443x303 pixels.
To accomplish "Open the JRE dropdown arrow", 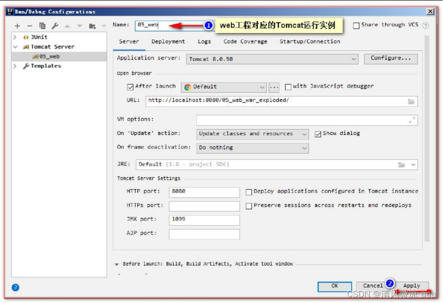I will pos(413,164).
